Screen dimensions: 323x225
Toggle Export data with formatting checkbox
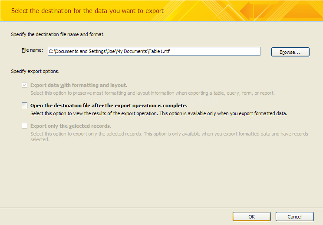(24, 85)
